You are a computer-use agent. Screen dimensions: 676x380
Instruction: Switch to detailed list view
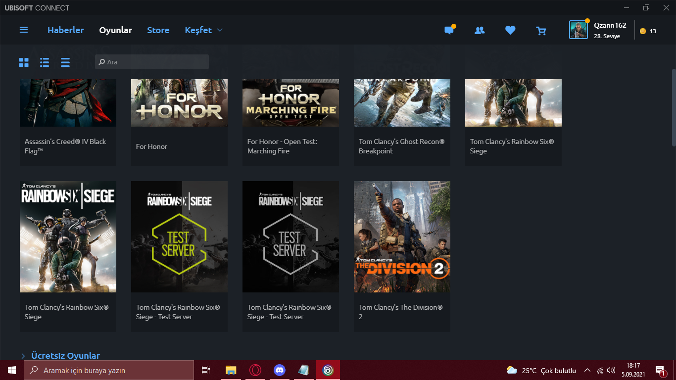tap(45, 62)
